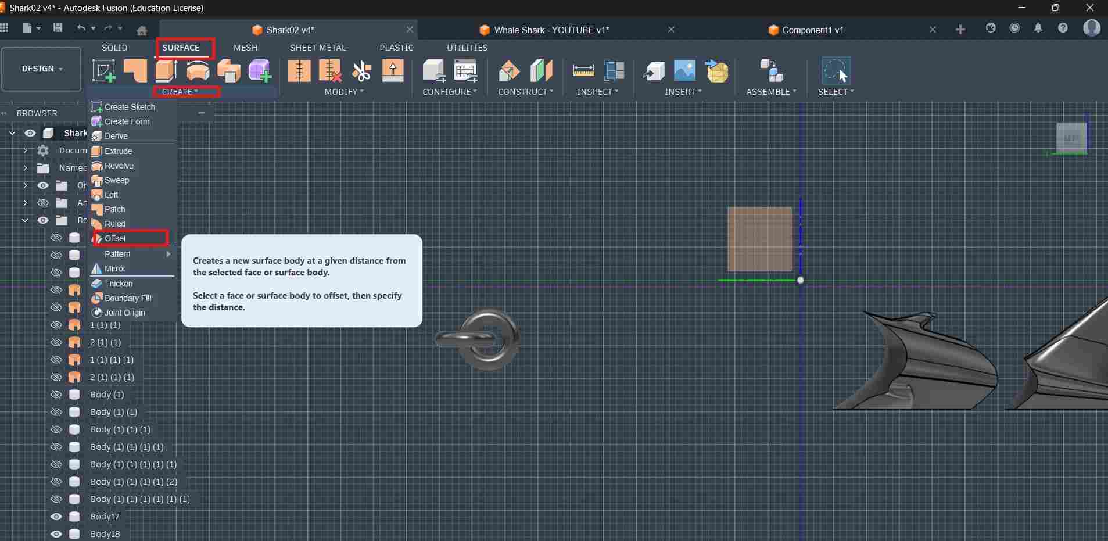The height and width of the screenshot is (541, 1108).
Task: Click the Save icon in the top bar
Action: tap(58, 28)
